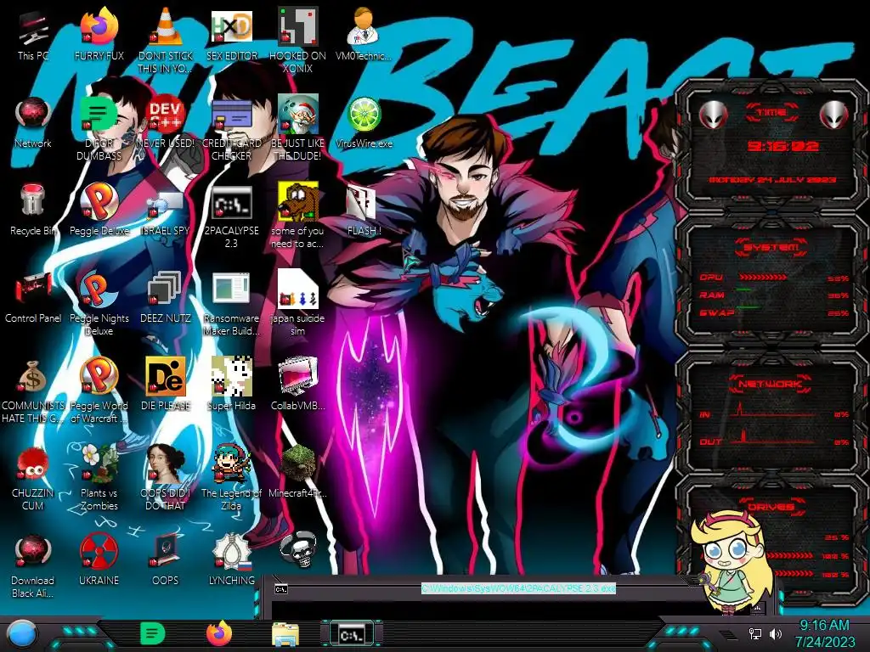The height and width of the screenshot is (652, 870).
Task: Open the volume speaker tray icon
Action: [776, 633]
